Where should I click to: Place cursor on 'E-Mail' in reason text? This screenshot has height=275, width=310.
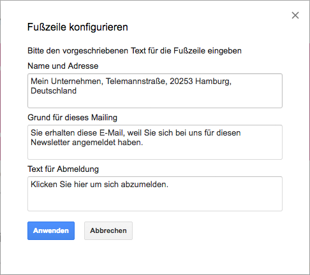tap(112, 133)
